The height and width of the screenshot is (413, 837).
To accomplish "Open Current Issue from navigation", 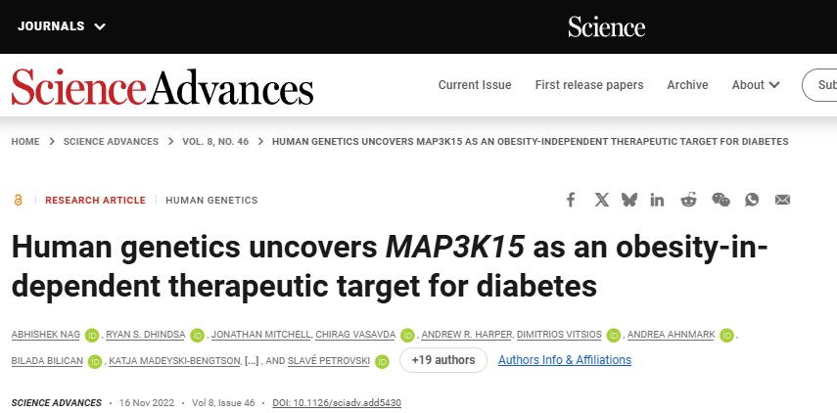I will (475, 85).
